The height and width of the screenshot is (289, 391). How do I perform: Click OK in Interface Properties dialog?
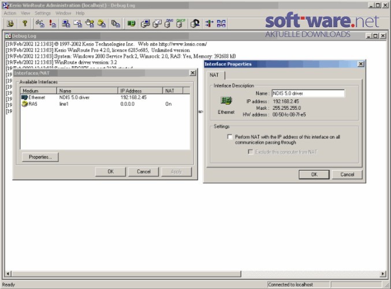314,175
